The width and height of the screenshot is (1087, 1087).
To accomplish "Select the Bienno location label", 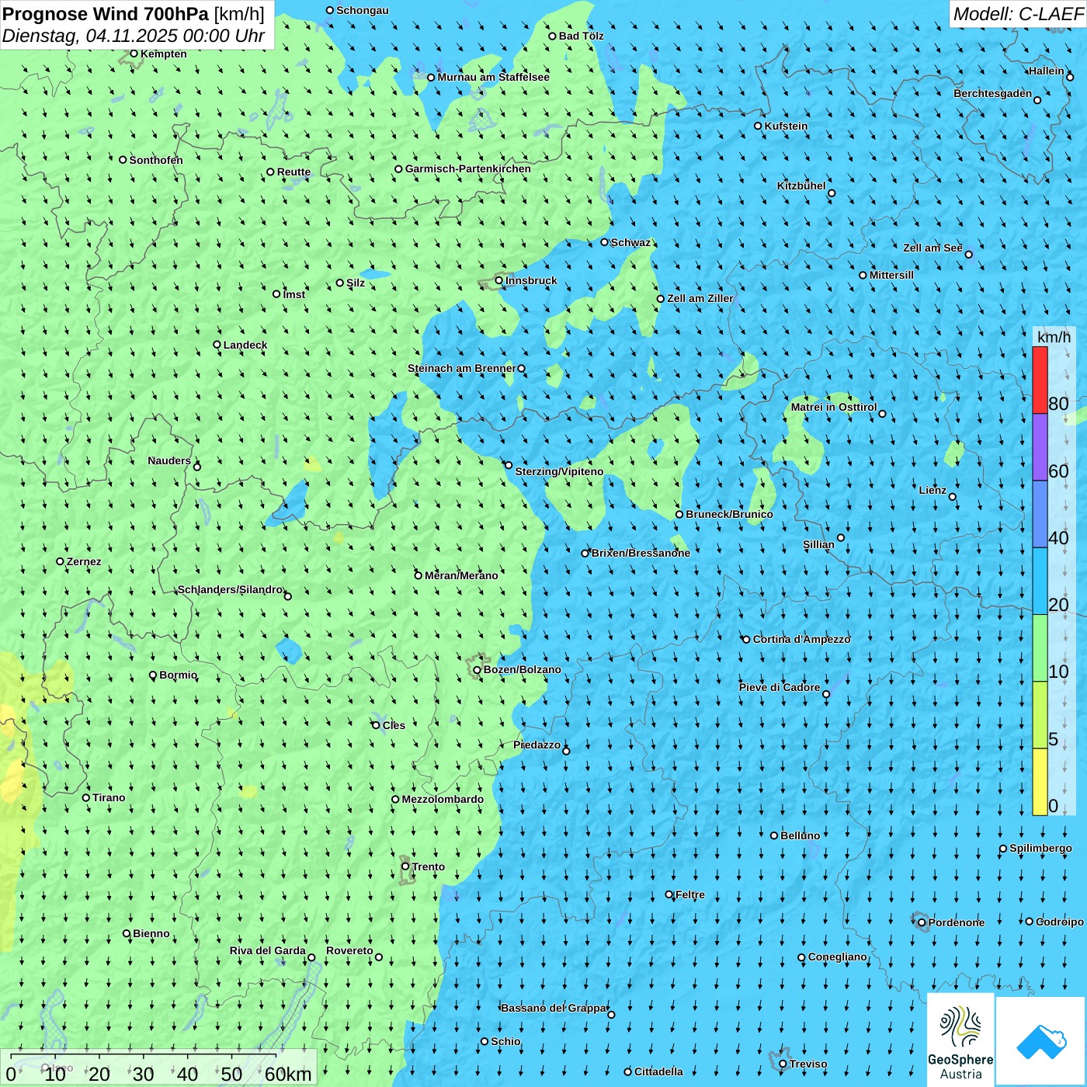I will click(151, 933).
